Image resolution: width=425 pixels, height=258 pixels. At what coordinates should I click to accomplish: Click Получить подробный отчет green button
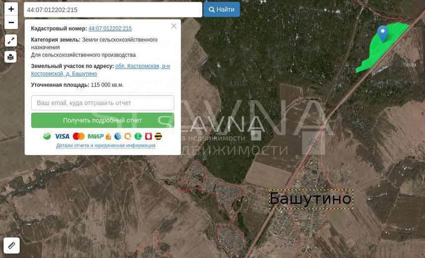pos(103,120)
